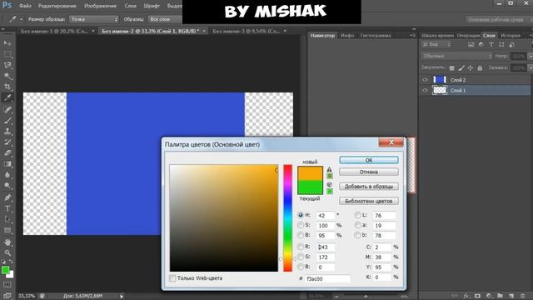Click the Отмена button

(369, 172)
